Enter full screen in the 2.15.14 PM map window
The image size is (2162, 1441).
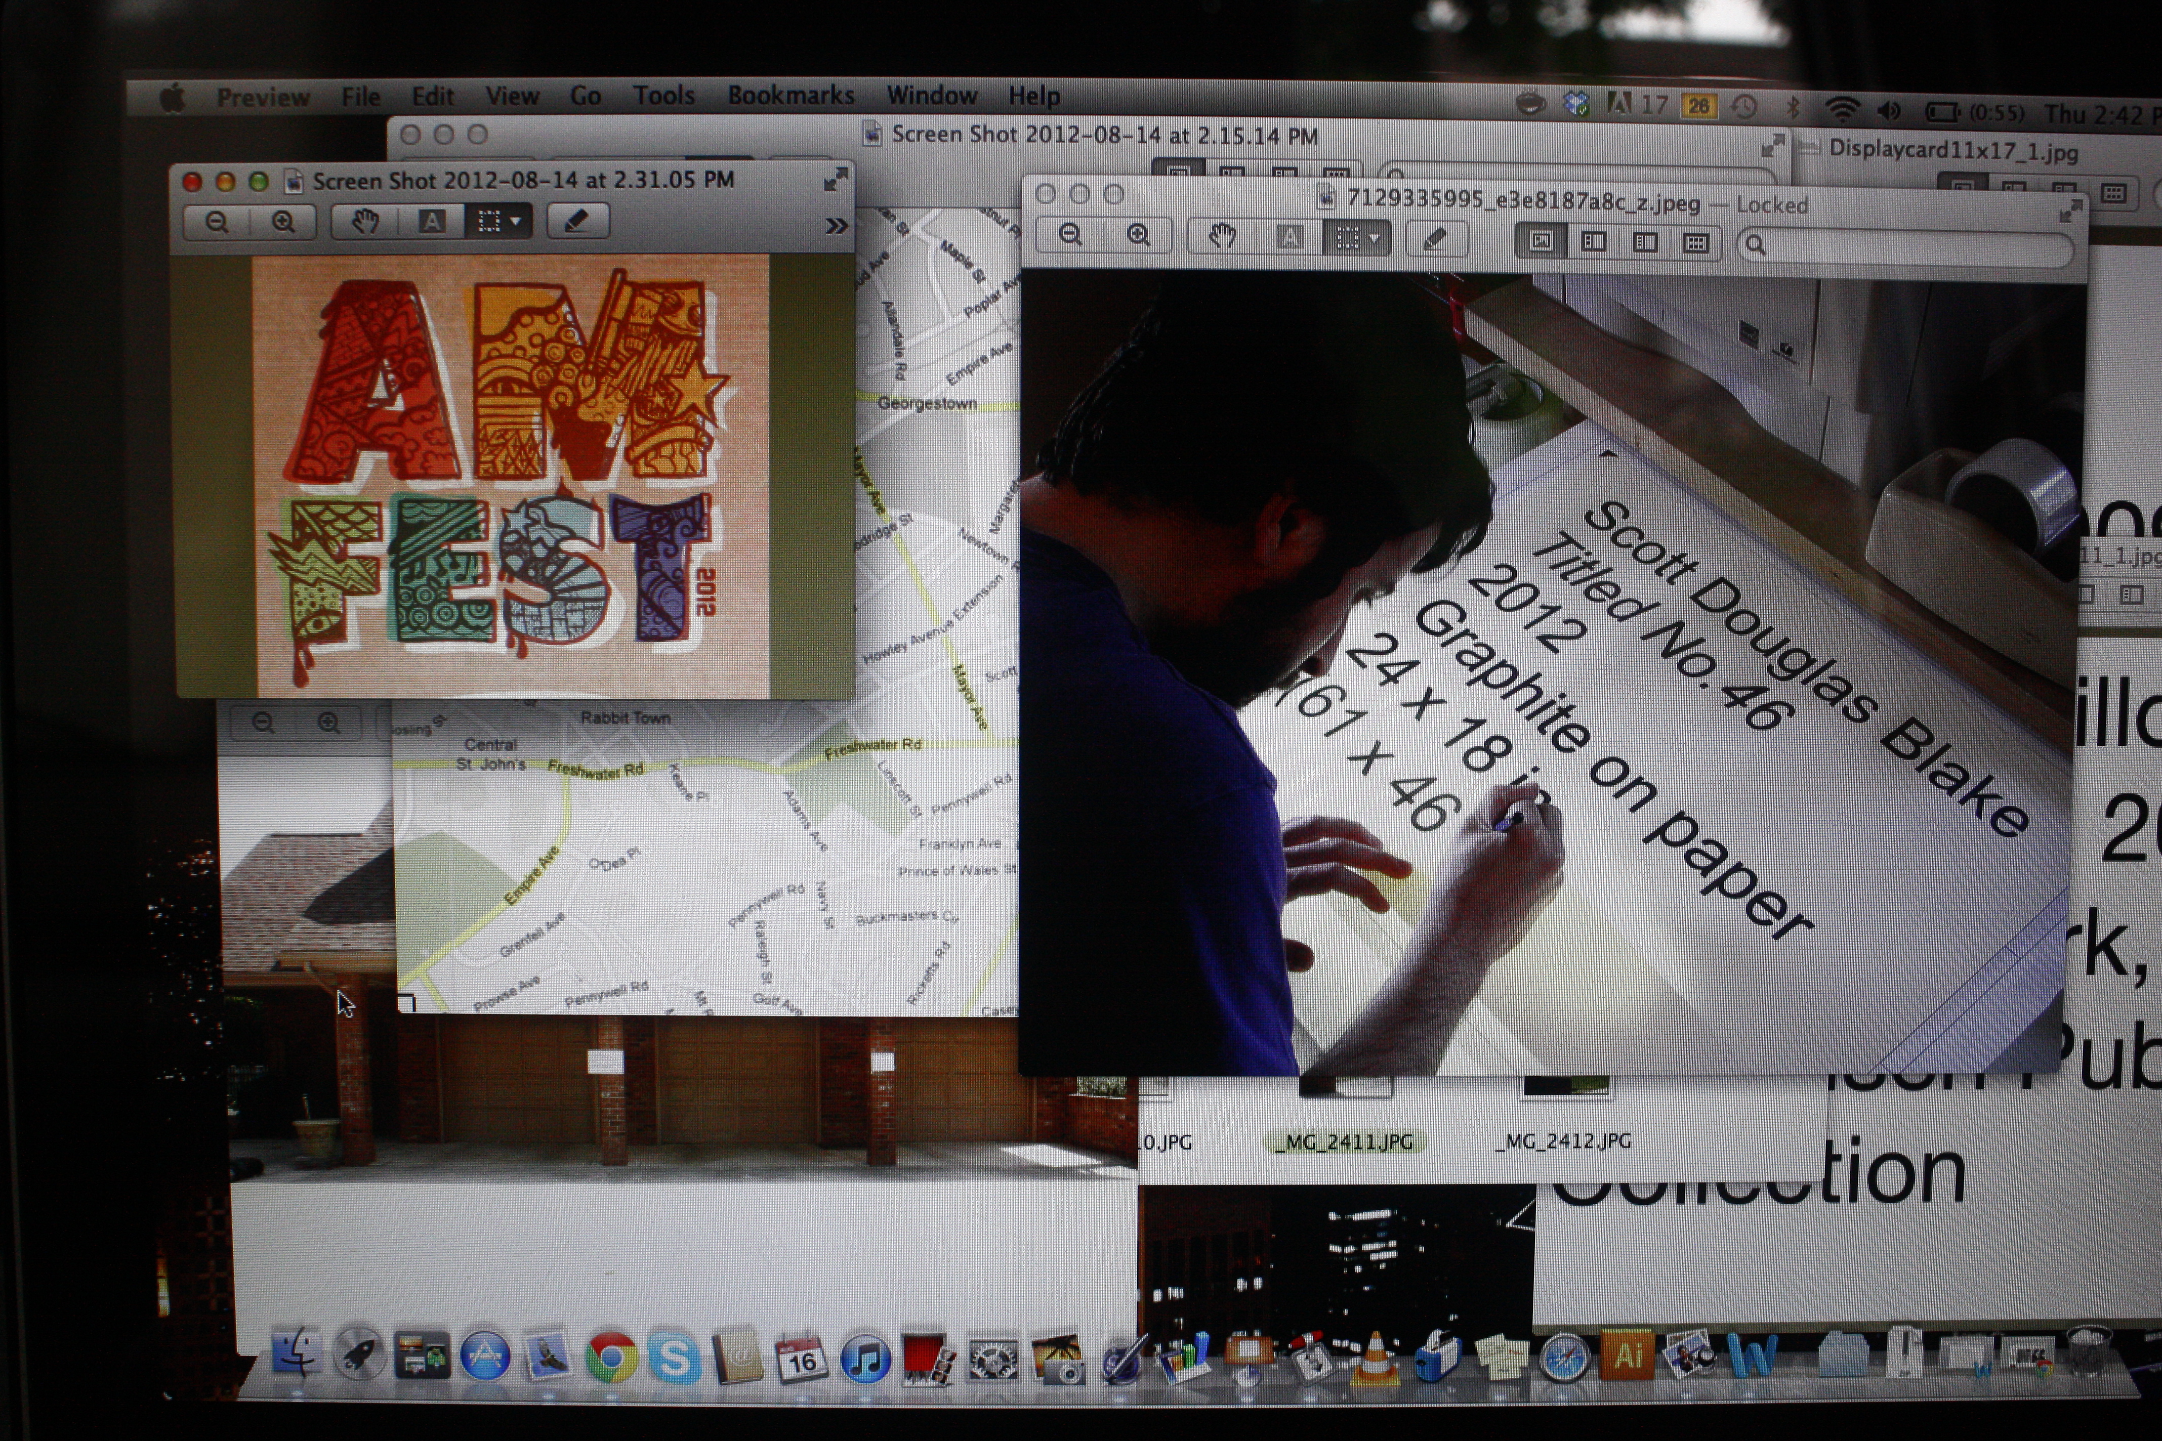[x=1773, y=145]
